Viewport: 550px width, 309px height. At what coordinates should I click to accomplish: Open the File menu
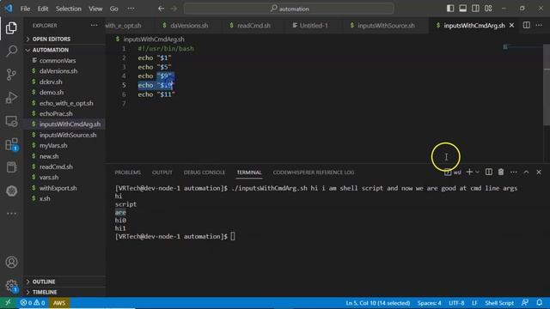click(x=25, y=9)
